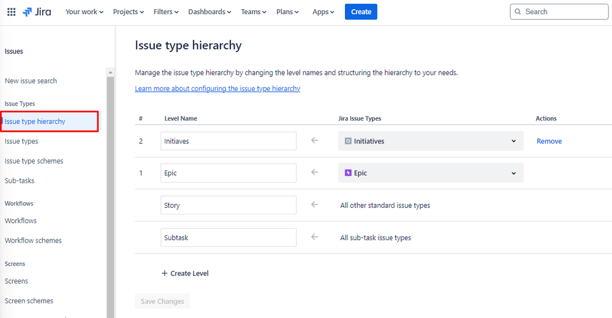Edit the Story level name field
Image resolution: width=612 pixels, height=318 pixels.
click(229, 205)
